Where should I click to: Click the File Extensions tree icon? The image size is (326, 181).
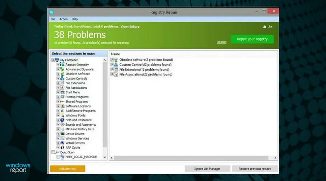coord(62,83)
